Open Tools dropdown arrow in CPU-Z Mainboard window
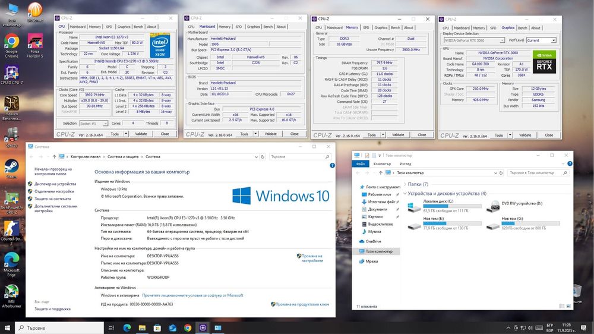 255,134
